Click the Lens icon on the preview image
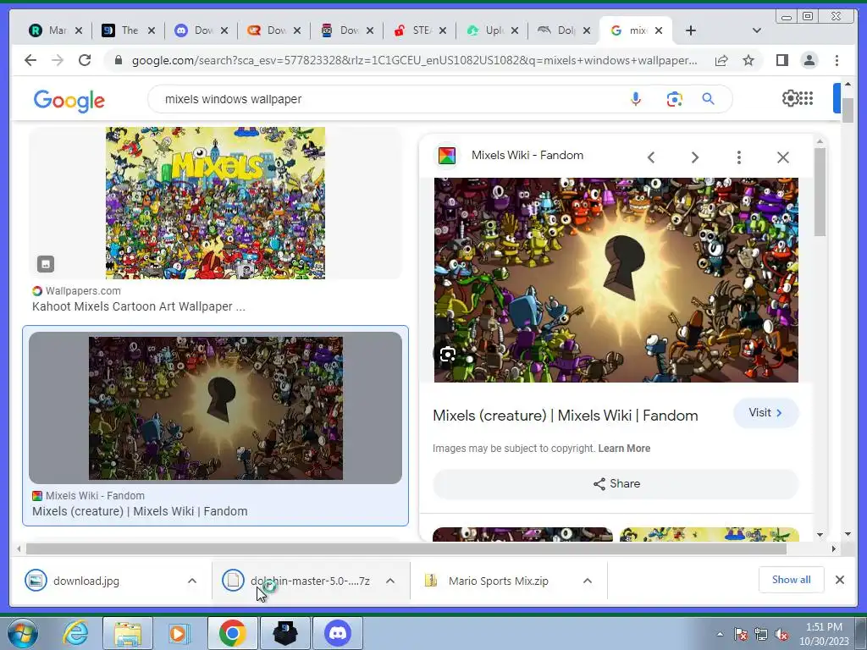The width and height of the screenshot is (867, 650). point(448,355)
